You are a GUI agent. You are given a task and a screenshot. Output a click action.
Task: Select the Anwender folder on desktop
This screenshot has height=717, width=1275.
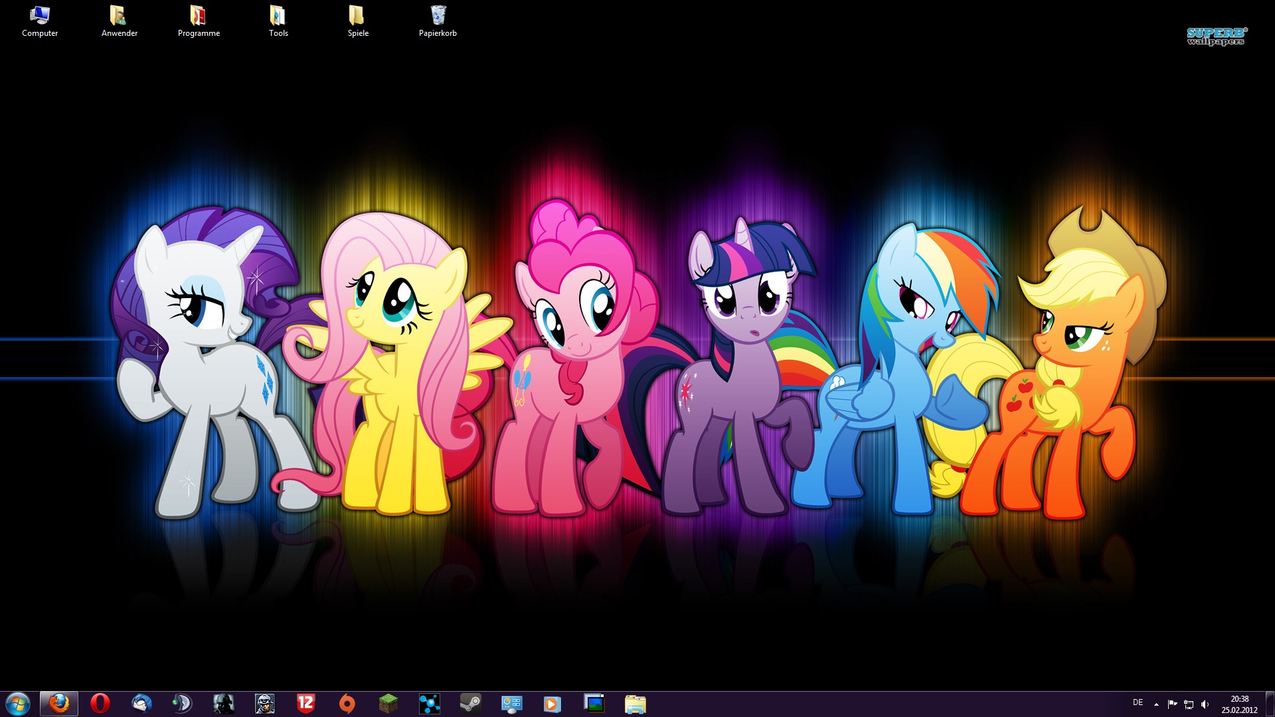pyautogui.click(x=120, y=21)
